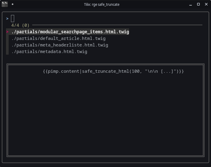Select the meta_headerliste.html.twig result
This screenshot has height=167, width=211.
60,45
